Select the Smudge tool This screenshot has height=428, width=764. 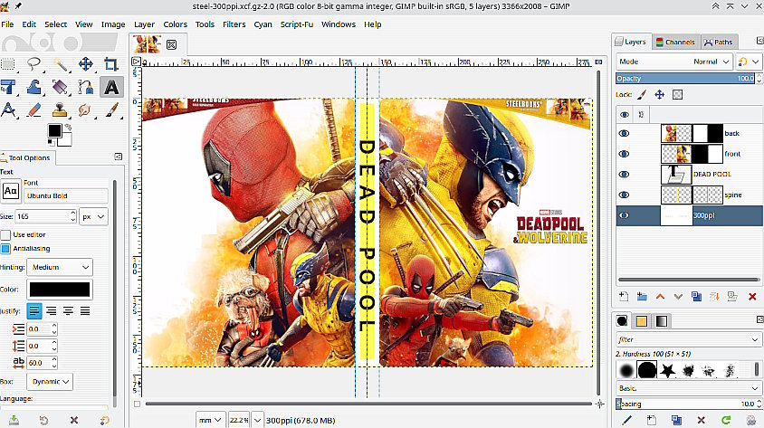pos(86,110)
